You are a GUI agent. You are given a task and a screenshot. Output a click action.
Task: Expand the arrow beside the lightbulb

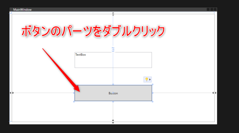(x=150, y=80)
